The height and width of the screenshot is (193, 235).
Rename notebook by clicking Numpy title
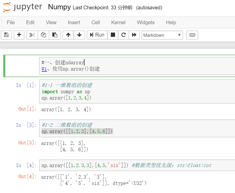pyautogui.click(x=59, y=7)
